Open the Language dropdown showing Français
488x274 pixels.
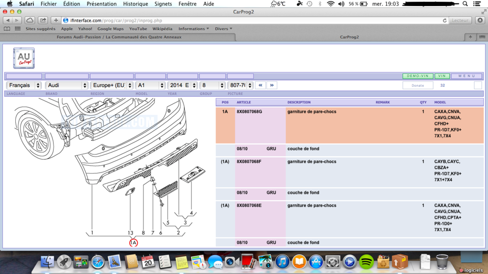pyautogui.click(x=24, y=85)
